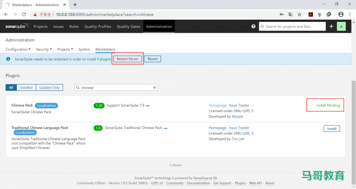Go to Issues in top navbar

(58, 26)
